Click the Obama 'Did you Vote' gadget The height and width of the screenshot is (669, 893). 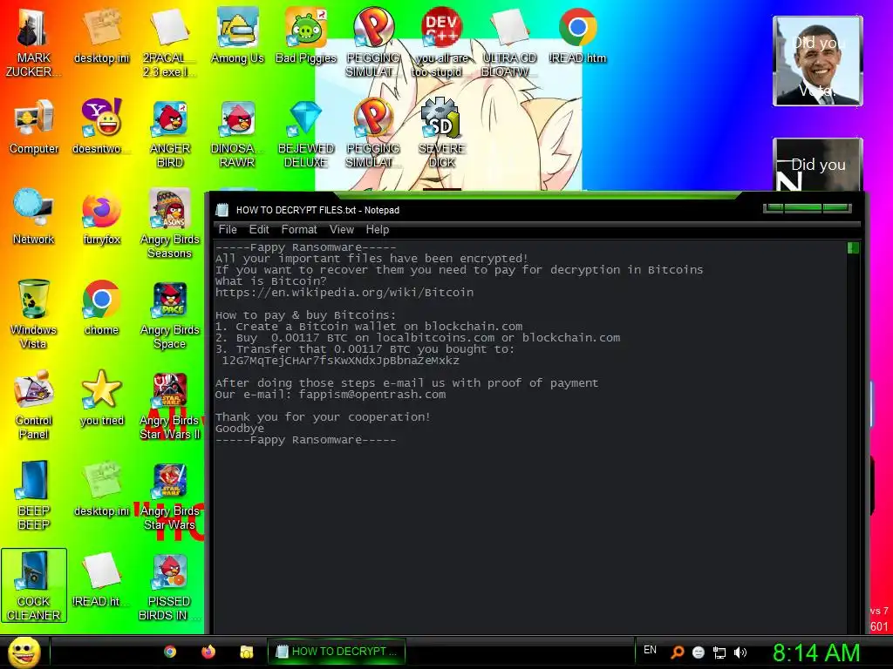(817, 61)
